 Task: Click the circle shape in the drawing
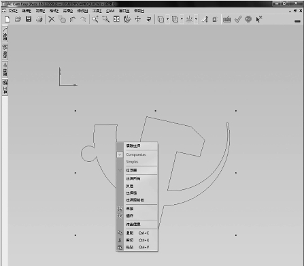pos(88,154)
